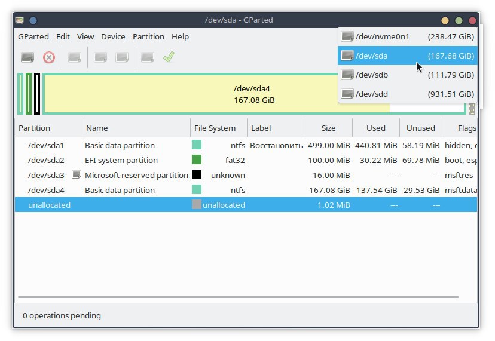Click the Size column header
Screen dimensions: 495x341
pos(329,128)
